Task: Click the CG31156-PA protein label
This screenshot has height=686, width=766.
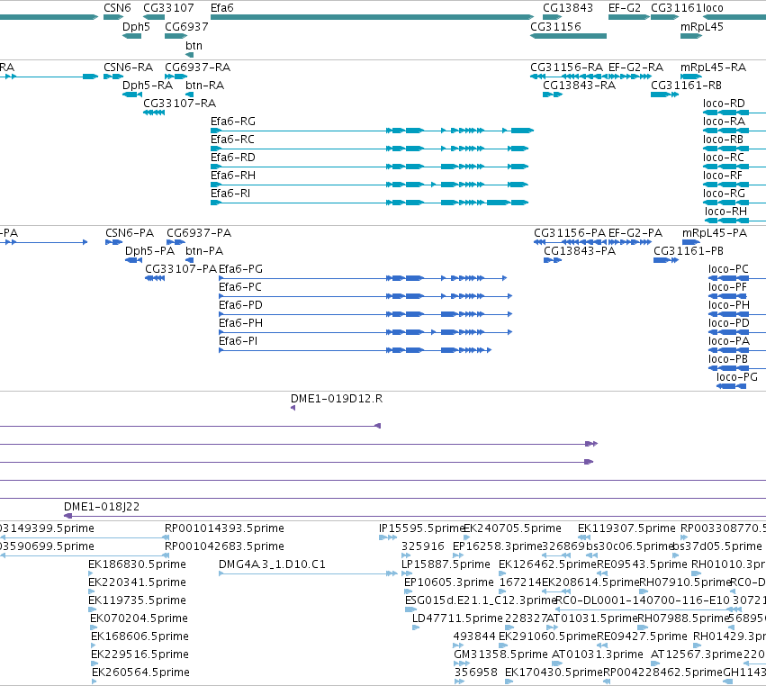Action: [x=570, y=233]
